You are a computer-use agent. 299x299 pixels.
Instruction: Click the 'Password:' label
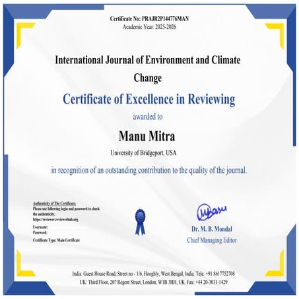pos(40,232)
